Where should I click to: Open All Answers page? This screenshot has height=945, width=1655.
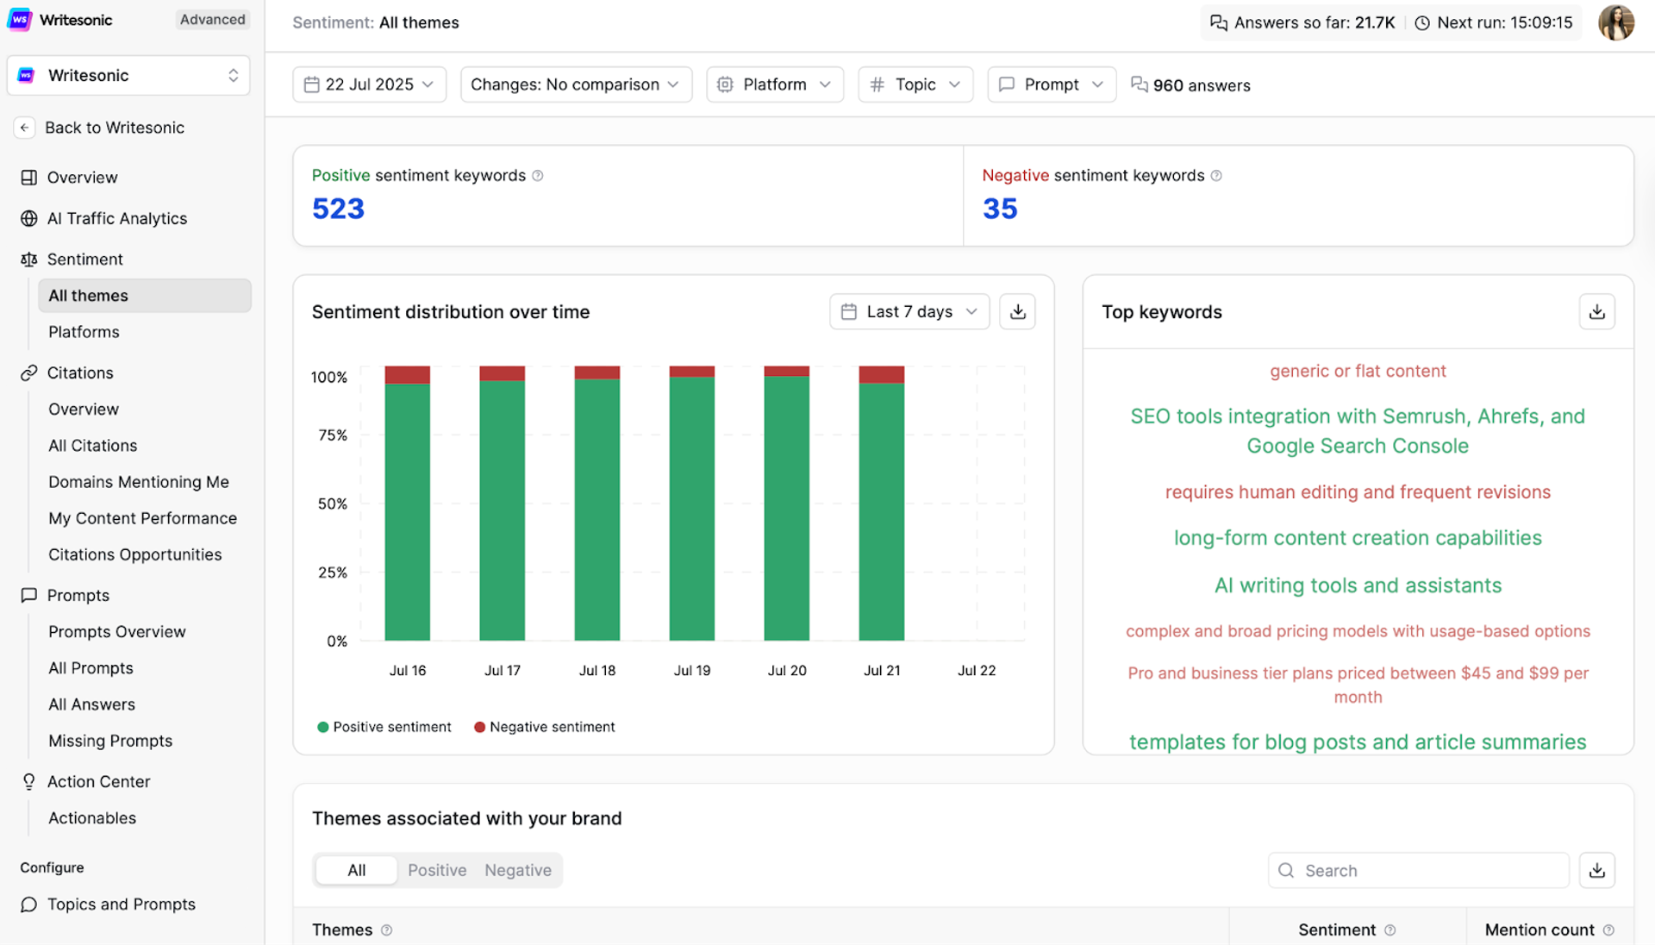tap(92, 704)
